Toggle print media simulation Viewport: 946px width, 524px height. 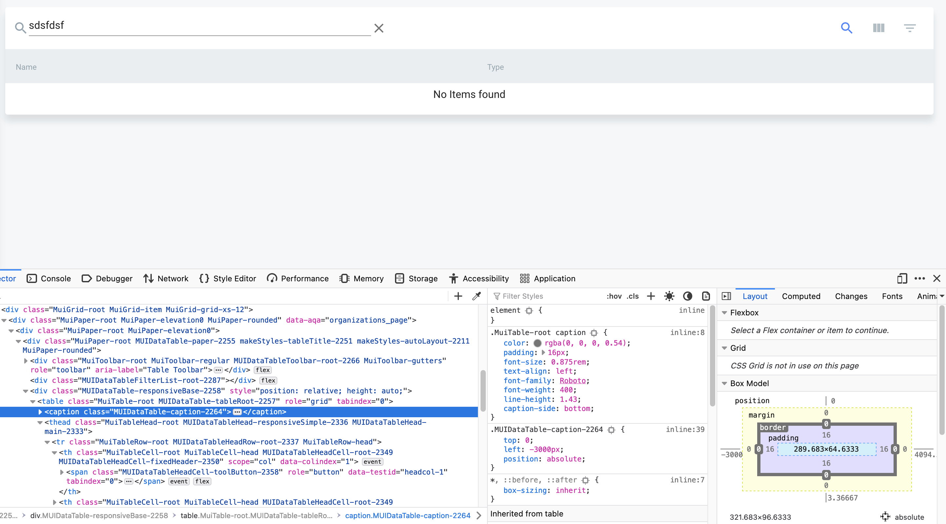pos(705,296)
